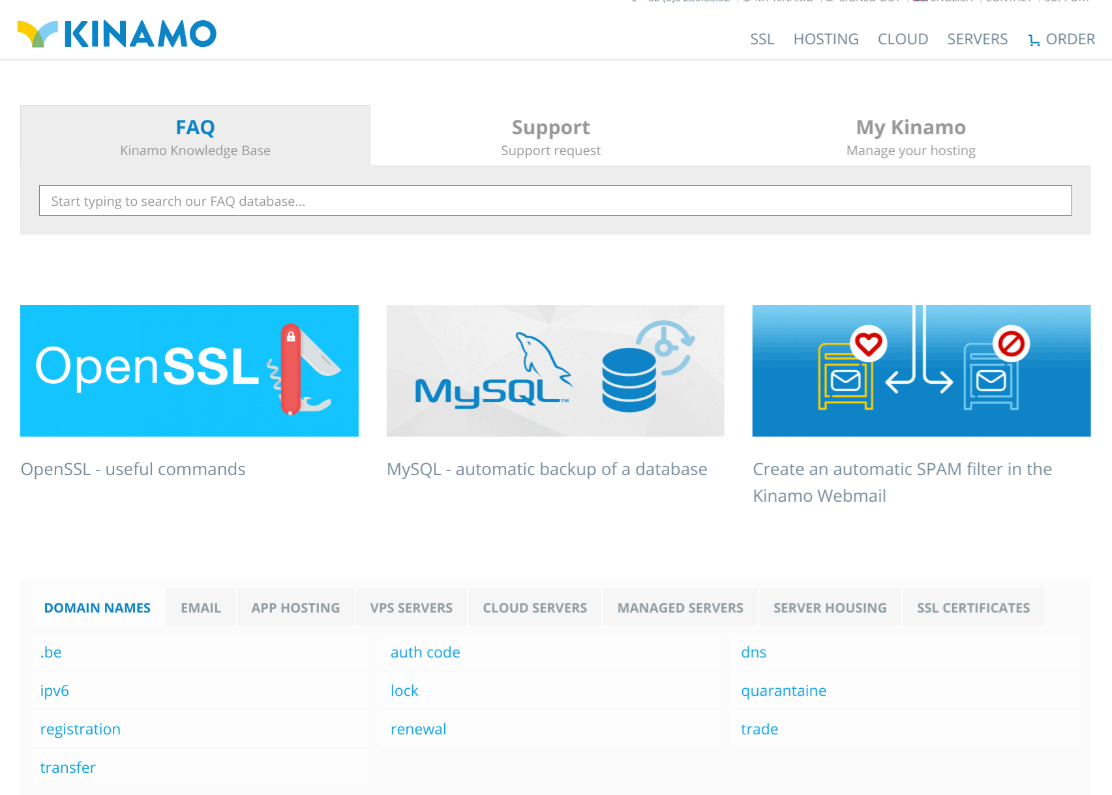Open the 'trade' topic link
Screen dimensions: 1112x795
759,729
